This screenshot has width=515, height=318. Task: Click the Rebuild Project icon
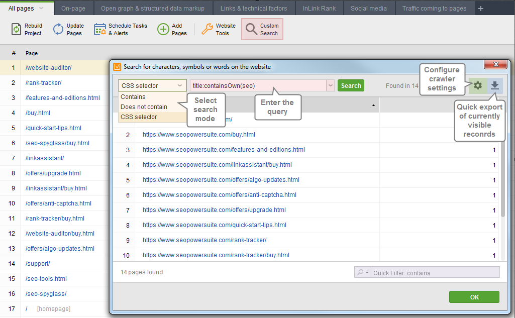(x=16, y=29)
